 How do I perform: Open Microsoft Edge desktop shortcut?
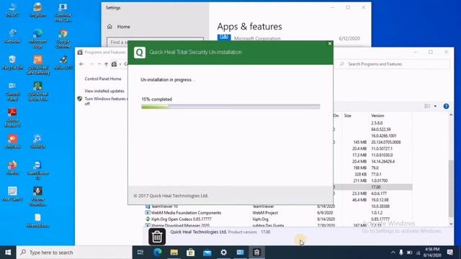pos(37,38)
